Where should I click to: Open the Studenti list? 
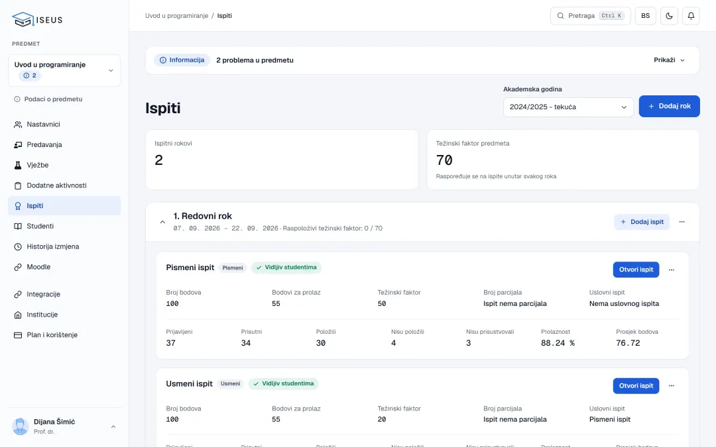tap(64, 226)
